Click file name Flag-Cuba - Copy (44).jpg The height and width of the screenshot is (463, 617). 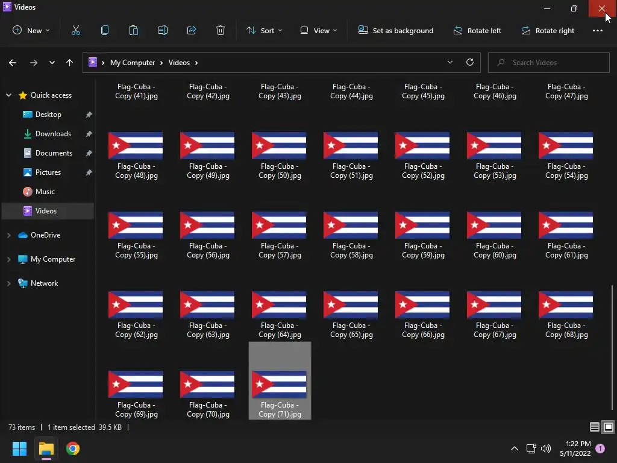[351, 92]
